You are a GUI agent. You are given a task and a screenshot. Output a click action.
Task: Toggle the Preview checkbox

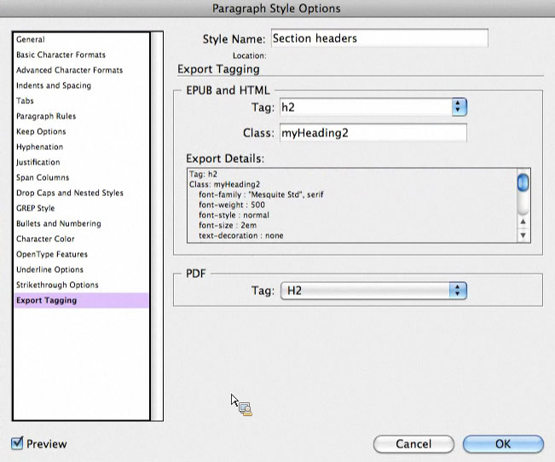(17, 443)
